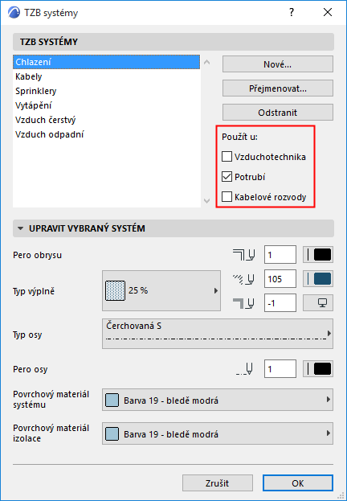Click the Přejmenovat... button
The image size is (347, 501).
(x=278, y=88)
